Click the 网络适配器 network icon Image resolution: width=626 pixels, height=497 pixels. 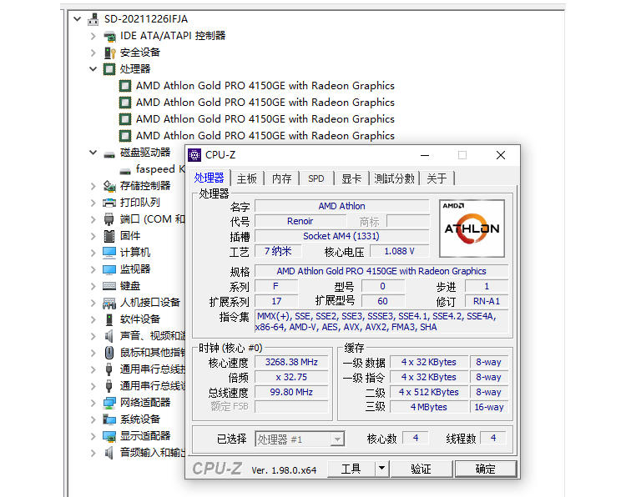tap(109, 403)
